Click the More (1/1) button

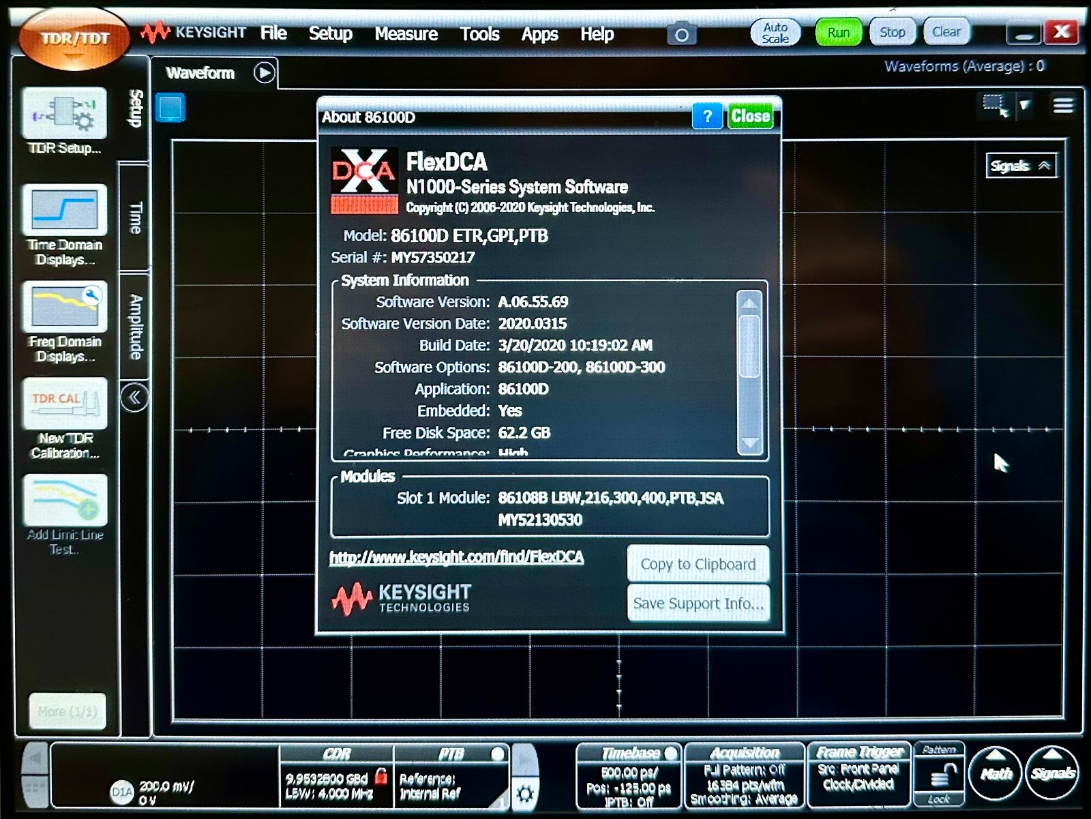67,711
